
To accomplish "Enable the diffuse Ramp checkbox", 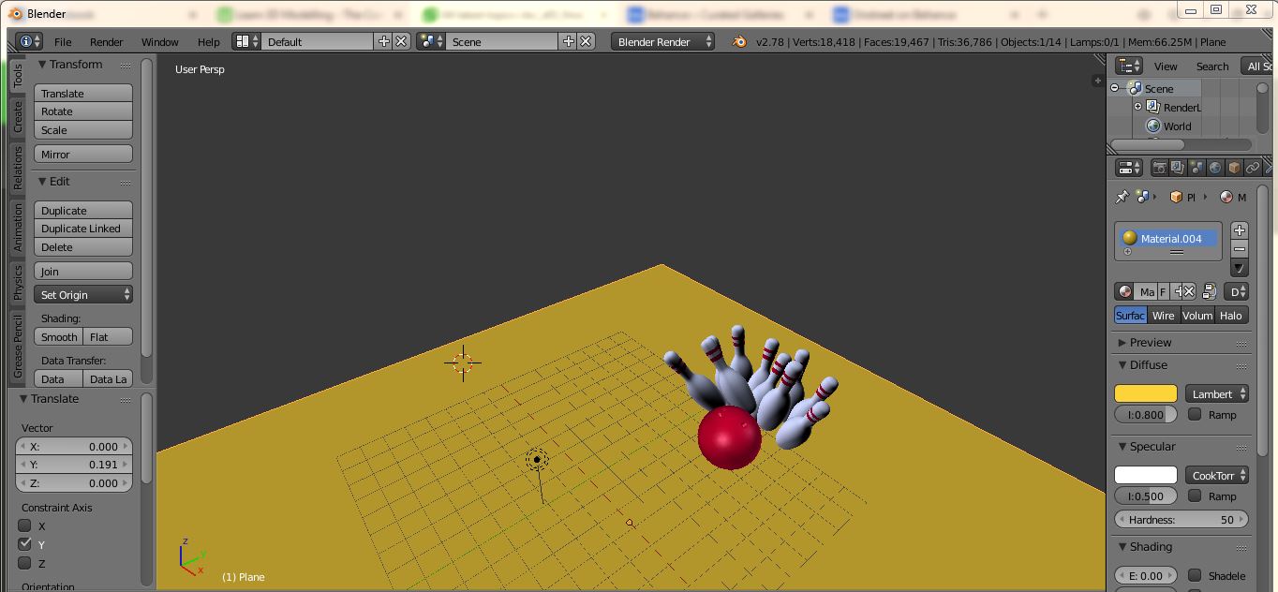I will pyautogui.click(x=1195, y=414).
